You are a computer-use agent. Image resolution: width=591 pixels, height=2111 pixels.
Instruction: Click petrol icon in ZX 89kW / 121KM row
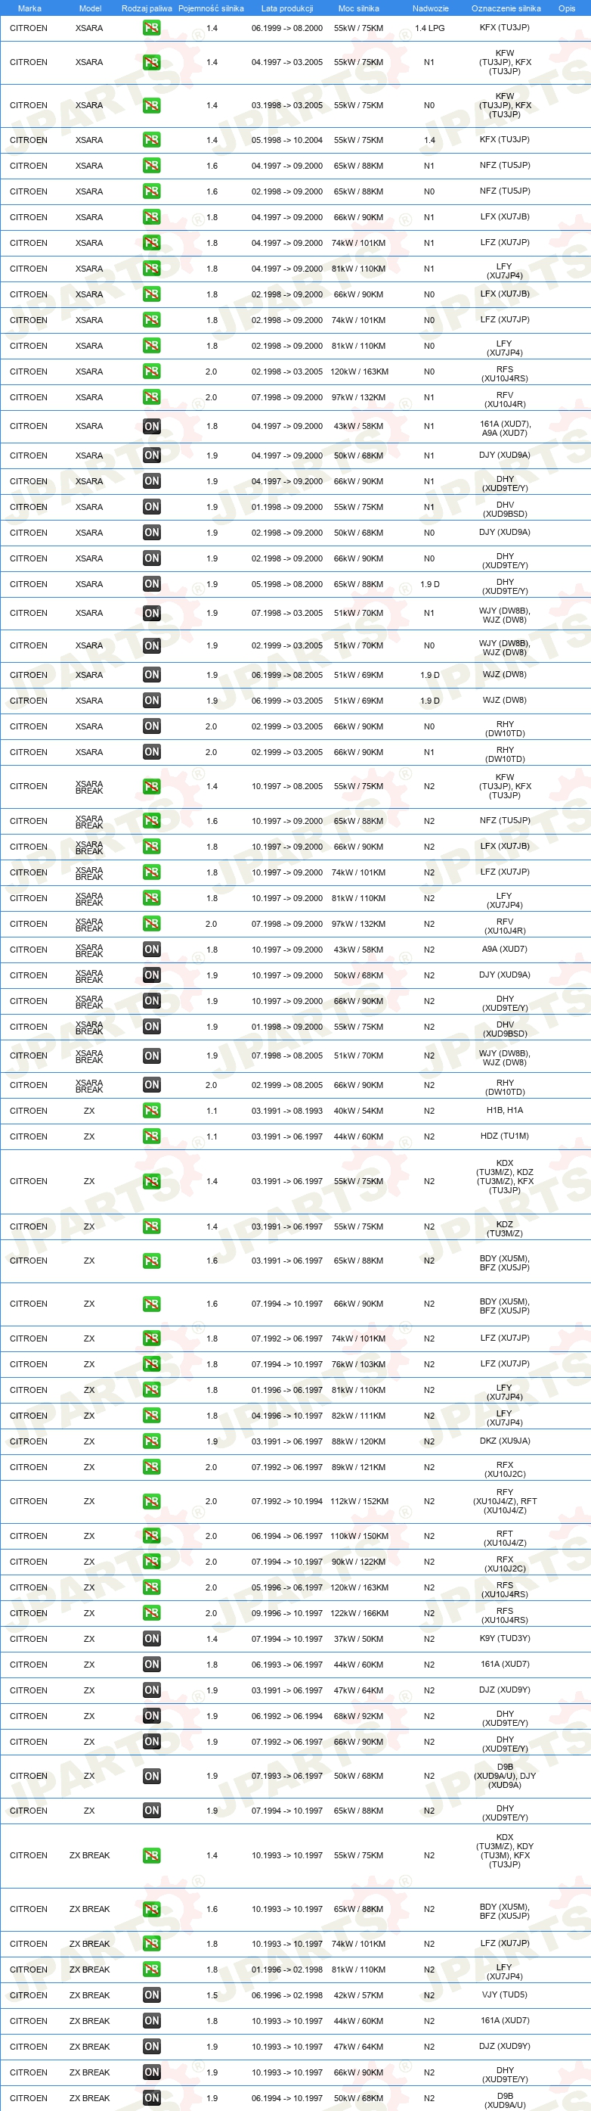coord(151,1467)
